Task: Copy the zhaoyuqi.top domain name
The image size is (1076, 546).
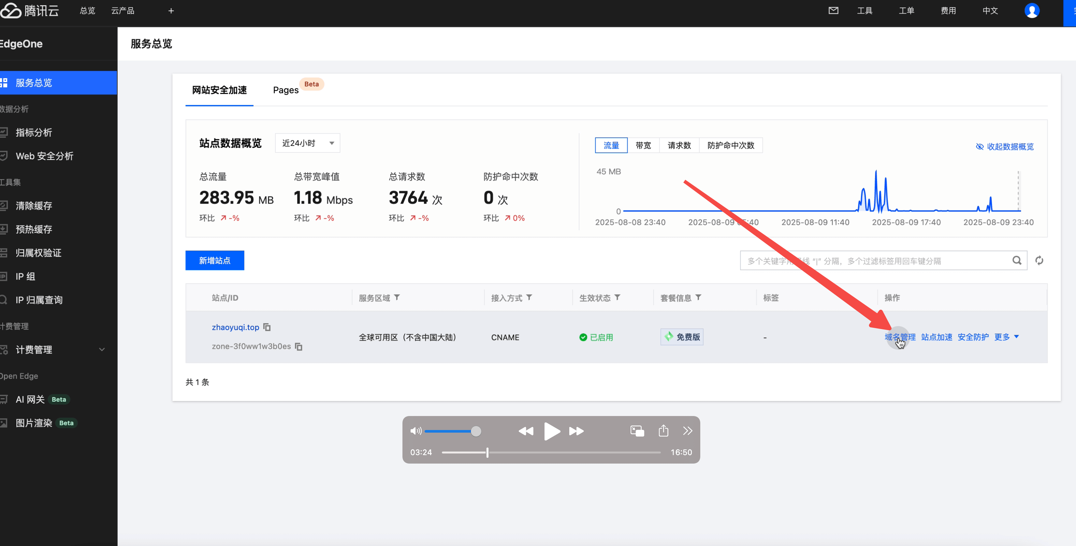Action: (x=267, y=327)
